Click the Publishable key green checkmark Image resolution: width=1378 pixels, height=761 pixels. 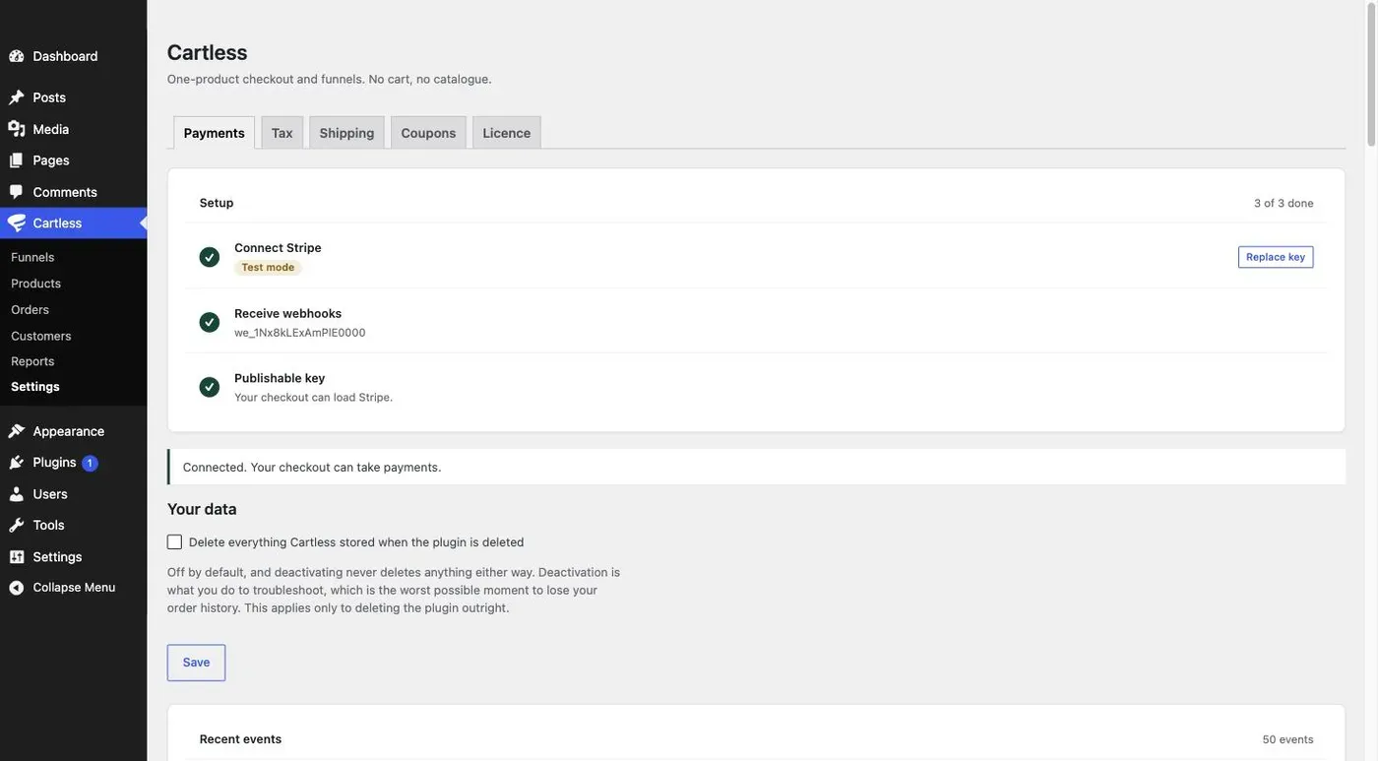[210, 387]
